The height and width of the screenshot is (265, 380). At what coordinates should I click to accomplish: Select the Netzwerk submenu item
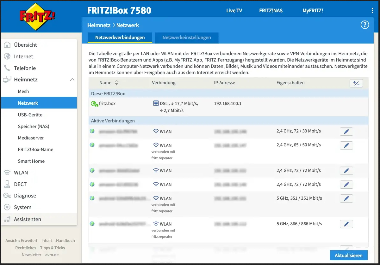coord(39,103)
